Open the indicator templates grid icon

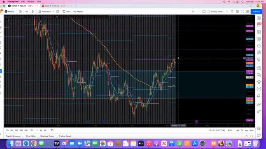point(57,12)
